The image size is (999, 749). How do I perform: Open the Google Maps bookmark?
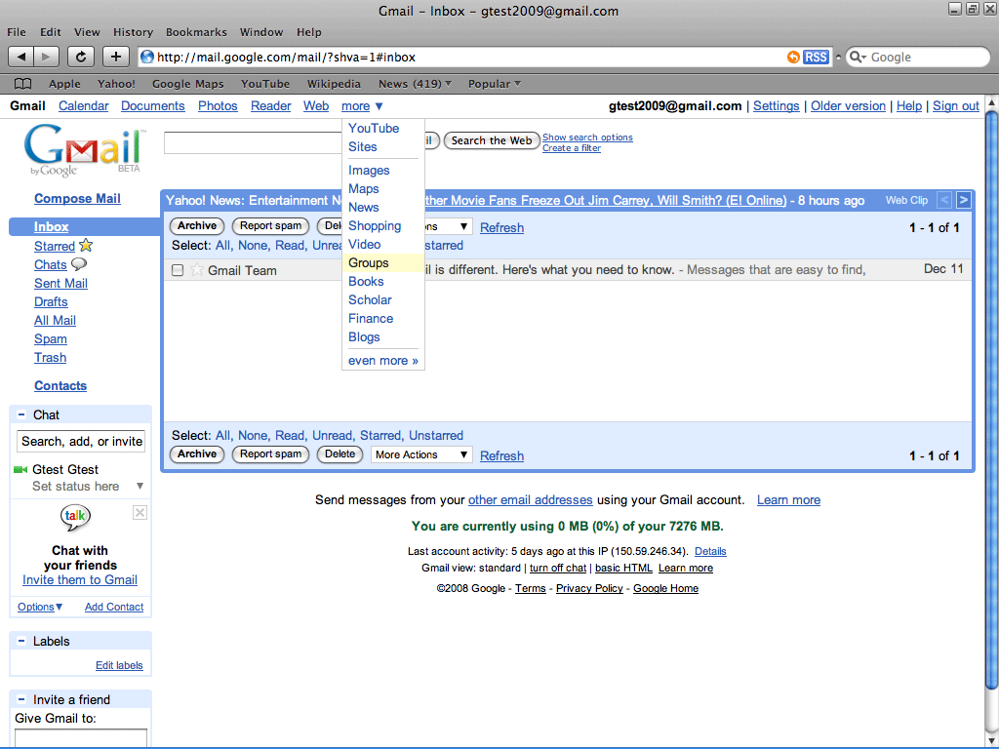click(x=188, y=84)
